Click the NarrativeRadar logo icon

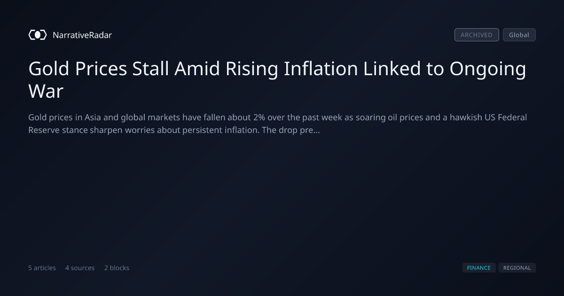tap(38, 35)
